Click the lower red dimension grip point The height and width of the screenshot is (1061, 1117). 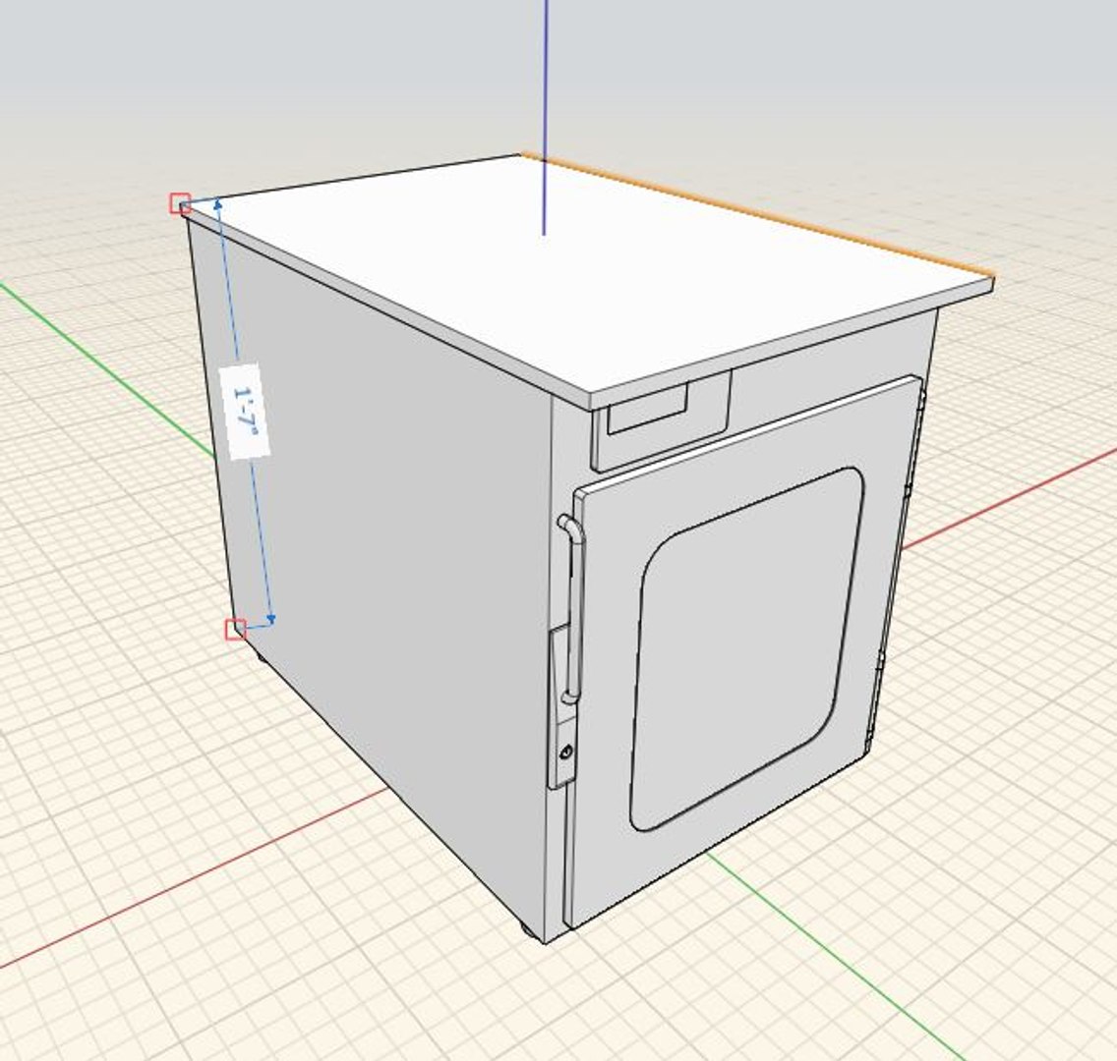tap(235, 629)
